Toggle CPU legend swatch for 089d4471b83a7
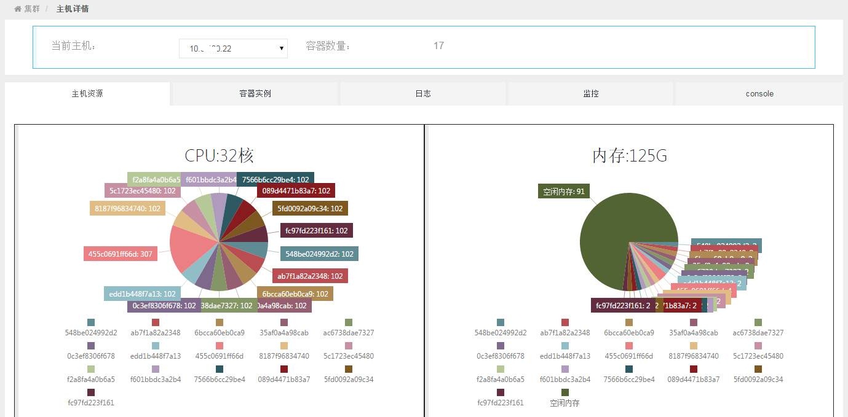The width and height of the screenshot is (848, 417). [284, 369]
